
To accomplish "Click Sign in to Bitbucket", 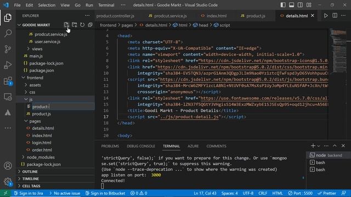I will [105, 193].
